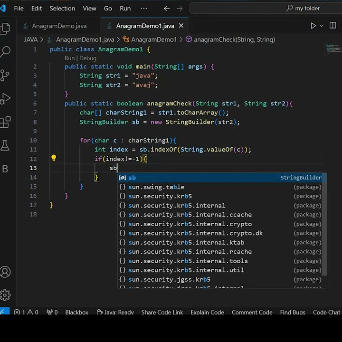342x342 pixels.
Task: Go forward with the right arrow
Action: pos(180,9)
